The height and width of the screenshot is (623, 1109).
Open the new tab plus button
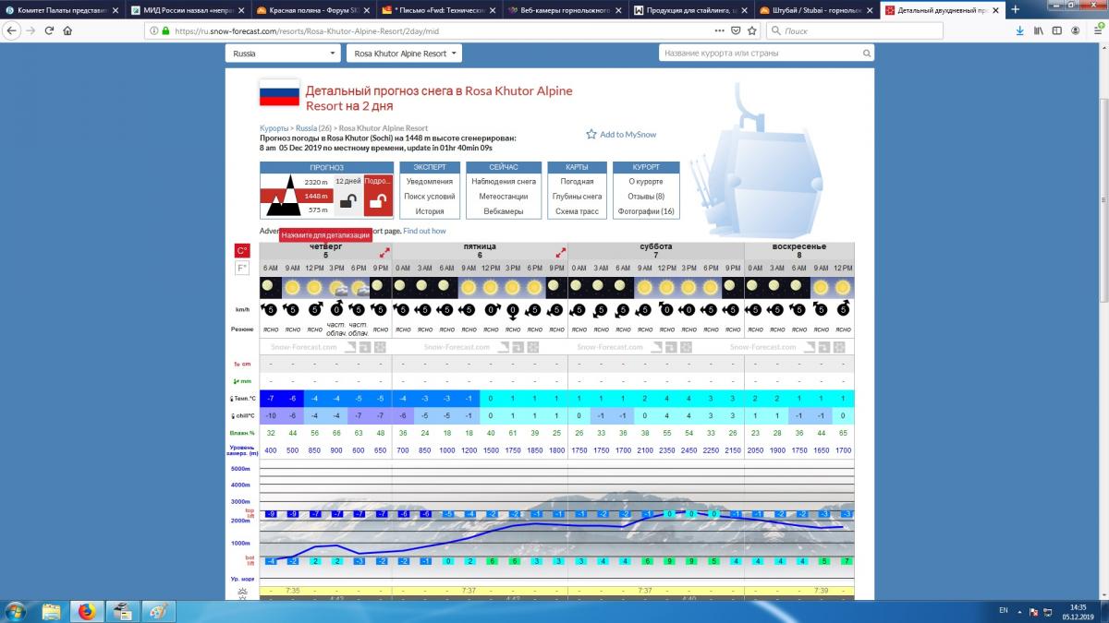click(x=1015, y=9)
